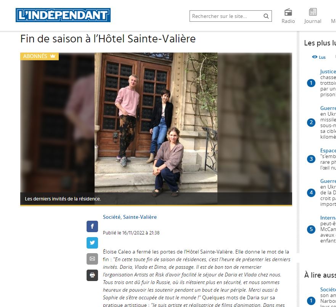Click the Abonnés crown badge
This screenshot has width=336, height=307.
tap(39, 56)
